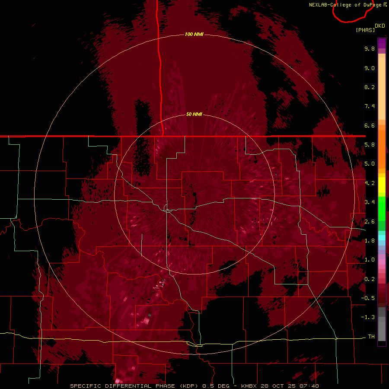This screenshot has width=389, height=389.
Task: Click the 3.4 legend value
Action: (x=370, y=202)
